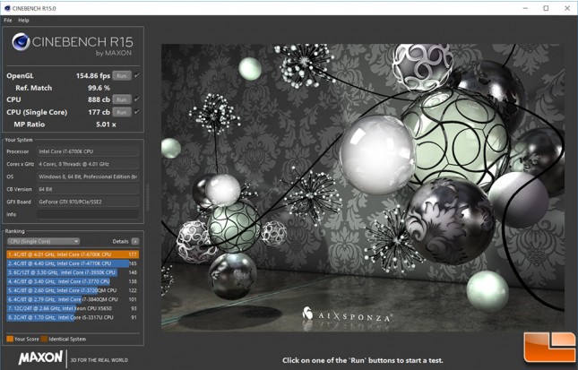Viewport: 578px width, 370px height.
Task: Click the CPU 888 cb score
Action: tap(99, 99)
